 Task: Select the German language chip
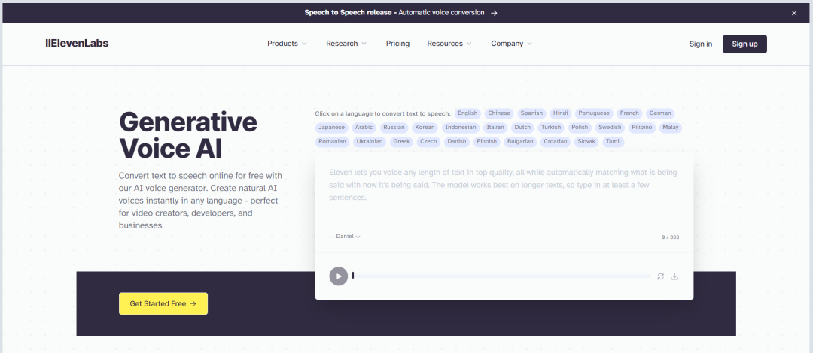point(660,113)
